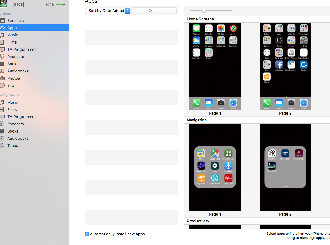Select the Photos app icon on home screen Page 1
Image resolution: width=330 pixels, height=245 pixels.
pyautogui.click(x=221, y=28)
